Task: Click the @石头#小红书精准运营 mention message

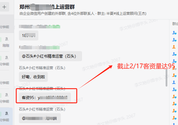Action: tap(50, 56)
